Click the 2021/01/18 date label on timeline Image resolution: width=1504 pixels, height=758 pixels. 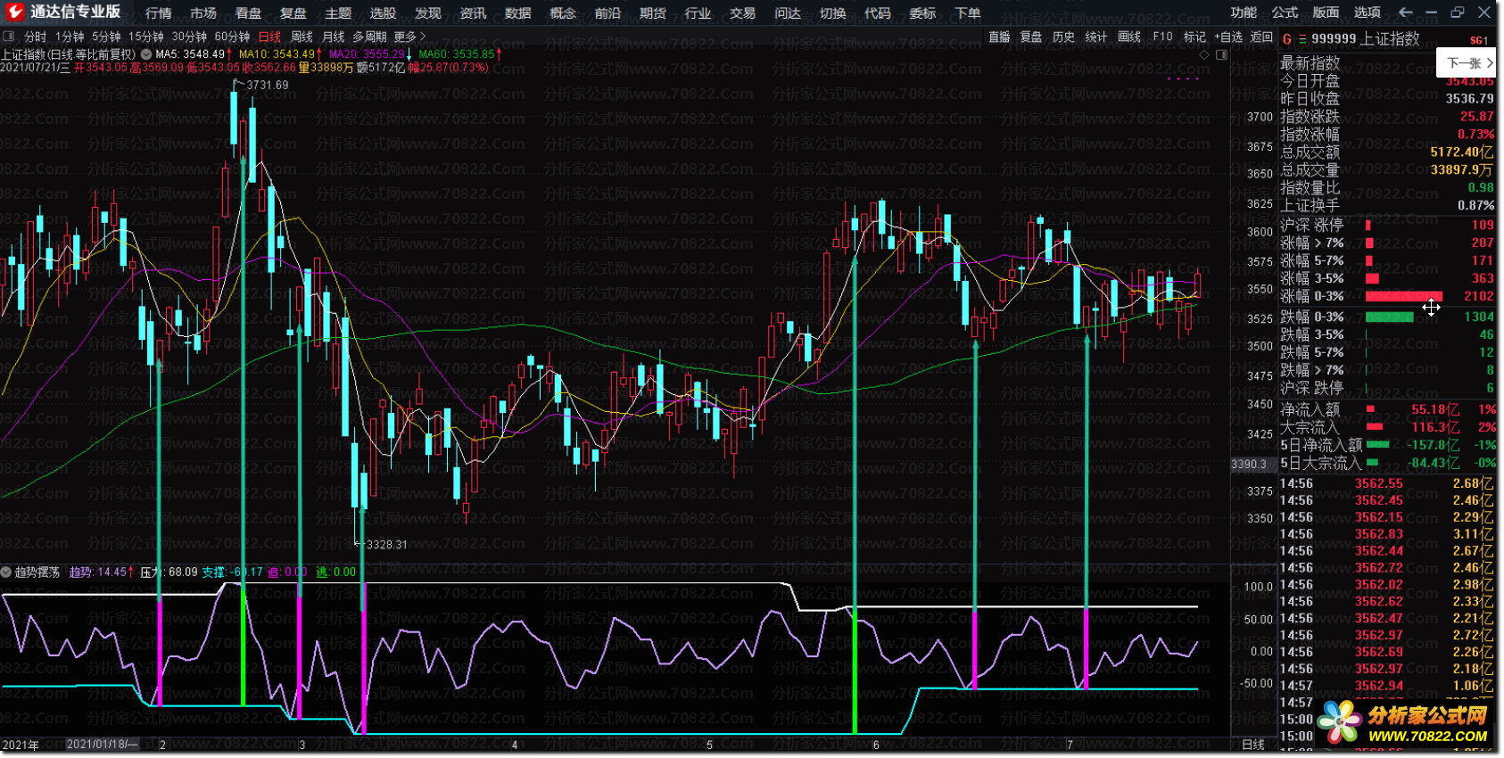coord(102,744)
